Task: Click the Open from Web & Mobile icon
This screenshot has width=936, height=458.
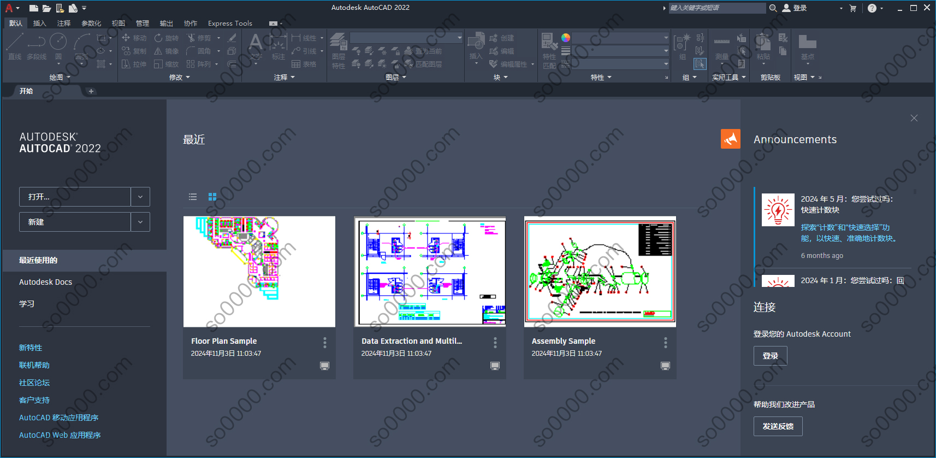Action: [60, 8]
